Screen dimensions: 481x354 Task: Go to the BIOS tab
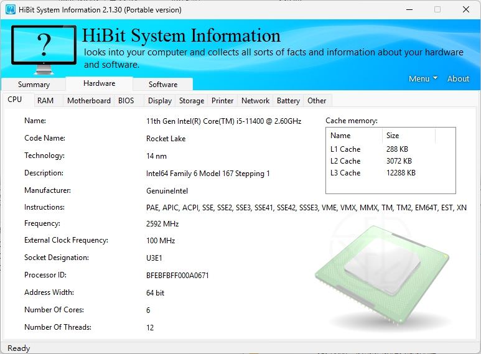[126, 101]
